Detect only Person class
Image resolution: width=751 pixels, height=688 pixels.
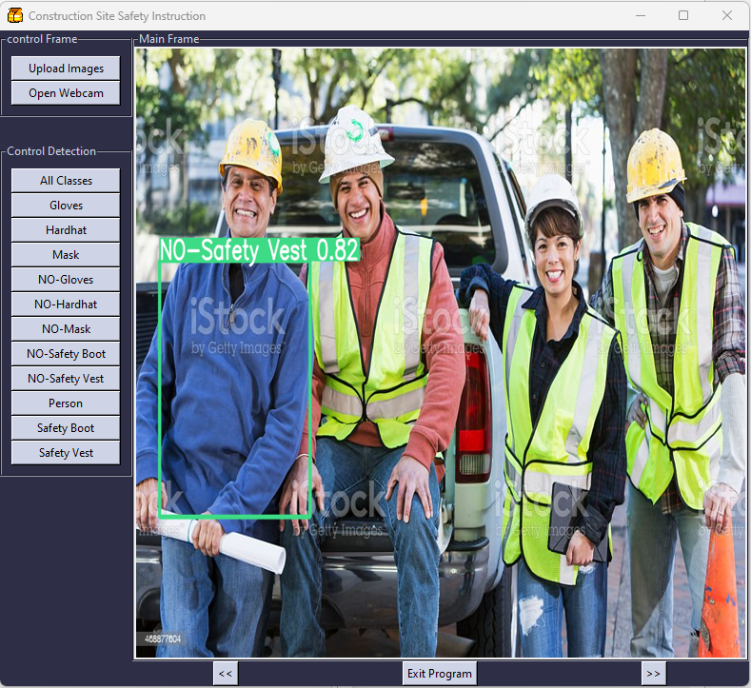pos(66,403)
